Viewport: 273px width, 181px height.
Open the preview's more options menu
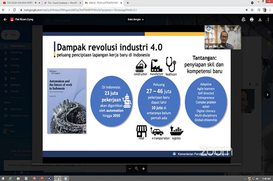click(x=268, y=19)
